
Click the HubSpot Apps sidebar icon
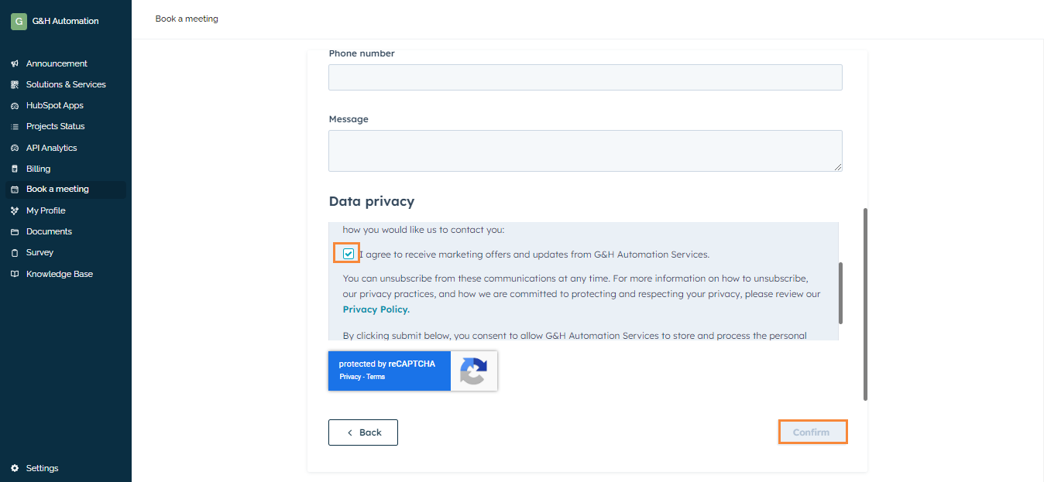[x=15, y=105]
